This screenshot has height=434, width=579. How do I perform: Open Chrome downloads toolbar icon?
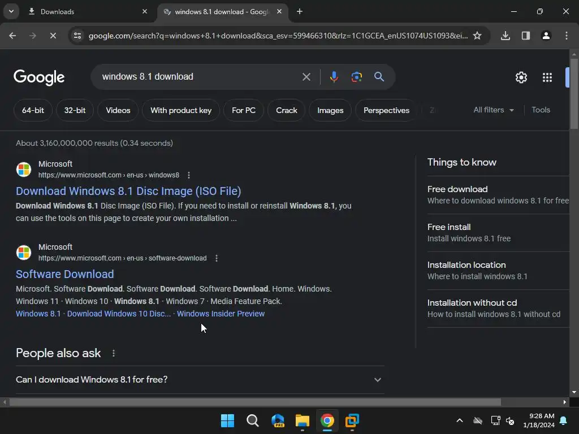pyautogui.click(x=505, y=36)
